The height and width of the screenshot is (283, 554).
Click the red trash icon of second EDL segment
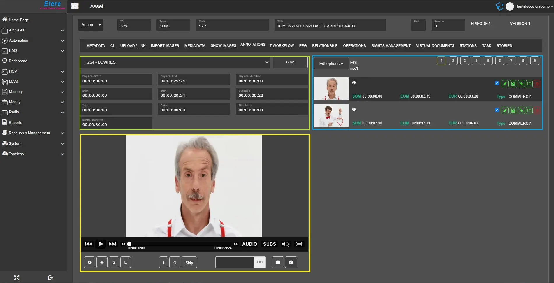(537, 111)
